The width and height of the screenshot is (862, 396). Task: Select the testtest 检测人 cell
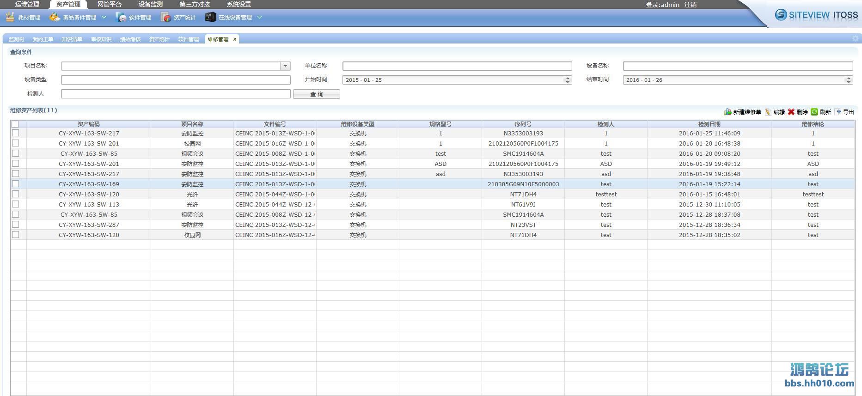pos(606,194)
